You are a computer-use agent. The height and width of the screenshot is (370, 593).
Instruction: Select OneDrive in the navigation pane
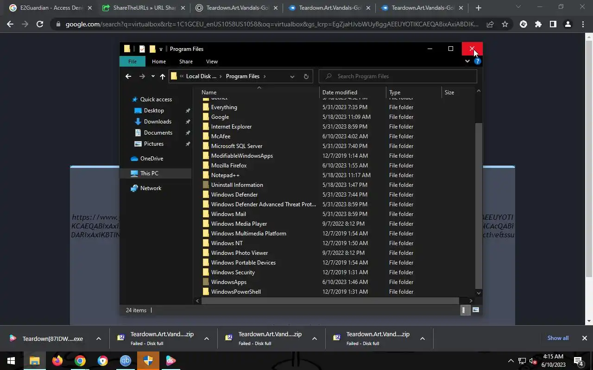tap(151, 159)
